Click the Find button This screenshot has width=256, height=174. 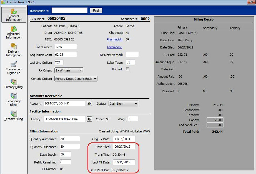tap(96, 11)
